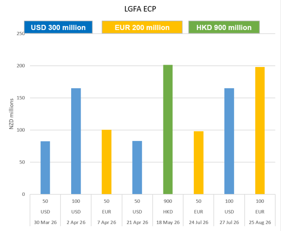Pick the blue bar for 27 Jul 26

(x=229, y=141)
